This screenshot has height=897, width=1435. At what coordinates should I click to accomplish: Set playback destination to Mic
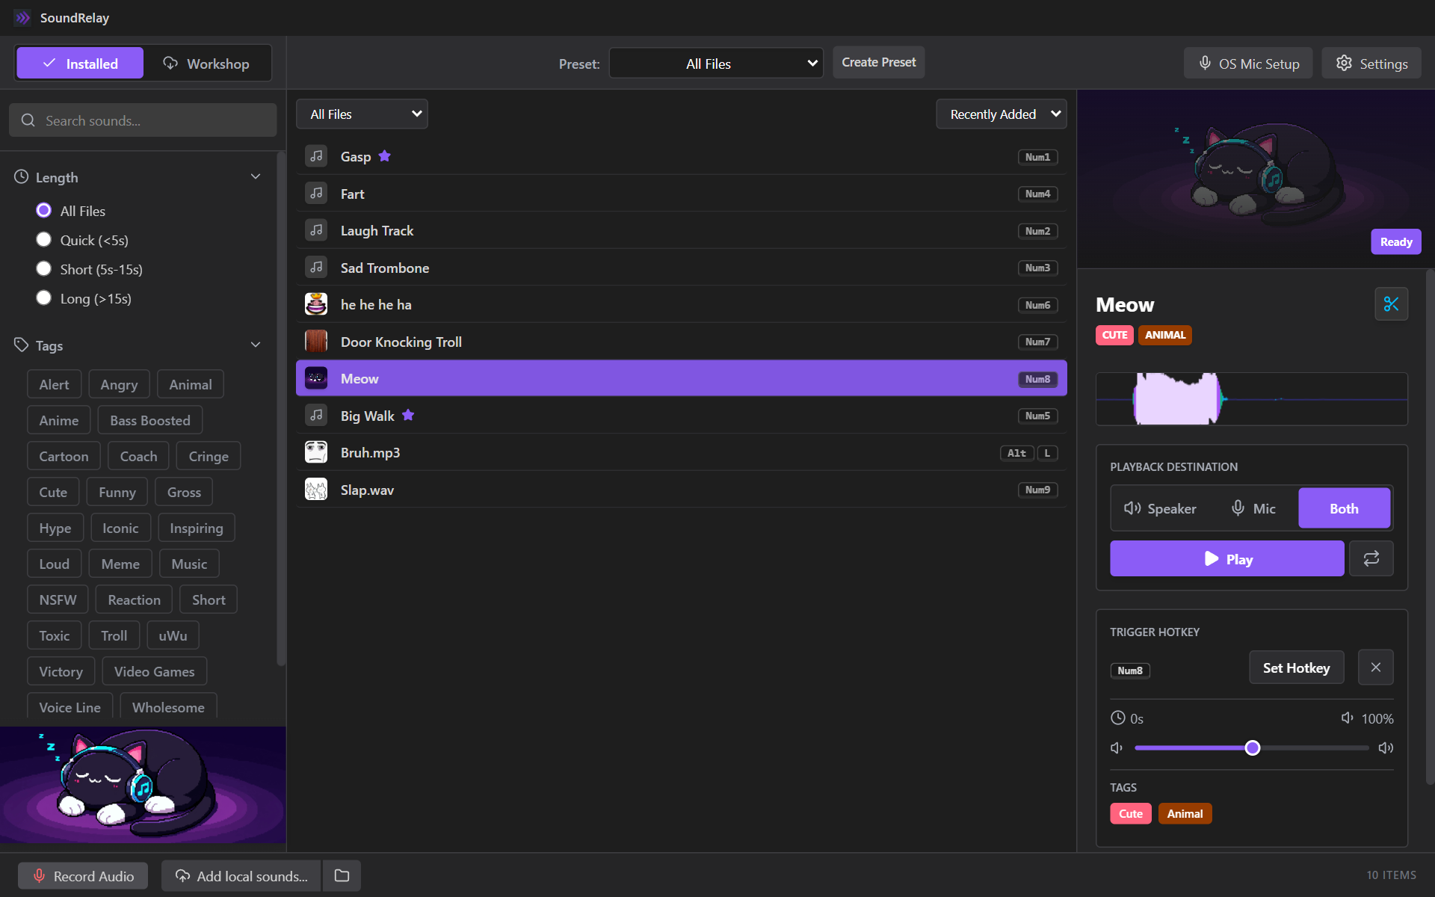click(1253, 508)
